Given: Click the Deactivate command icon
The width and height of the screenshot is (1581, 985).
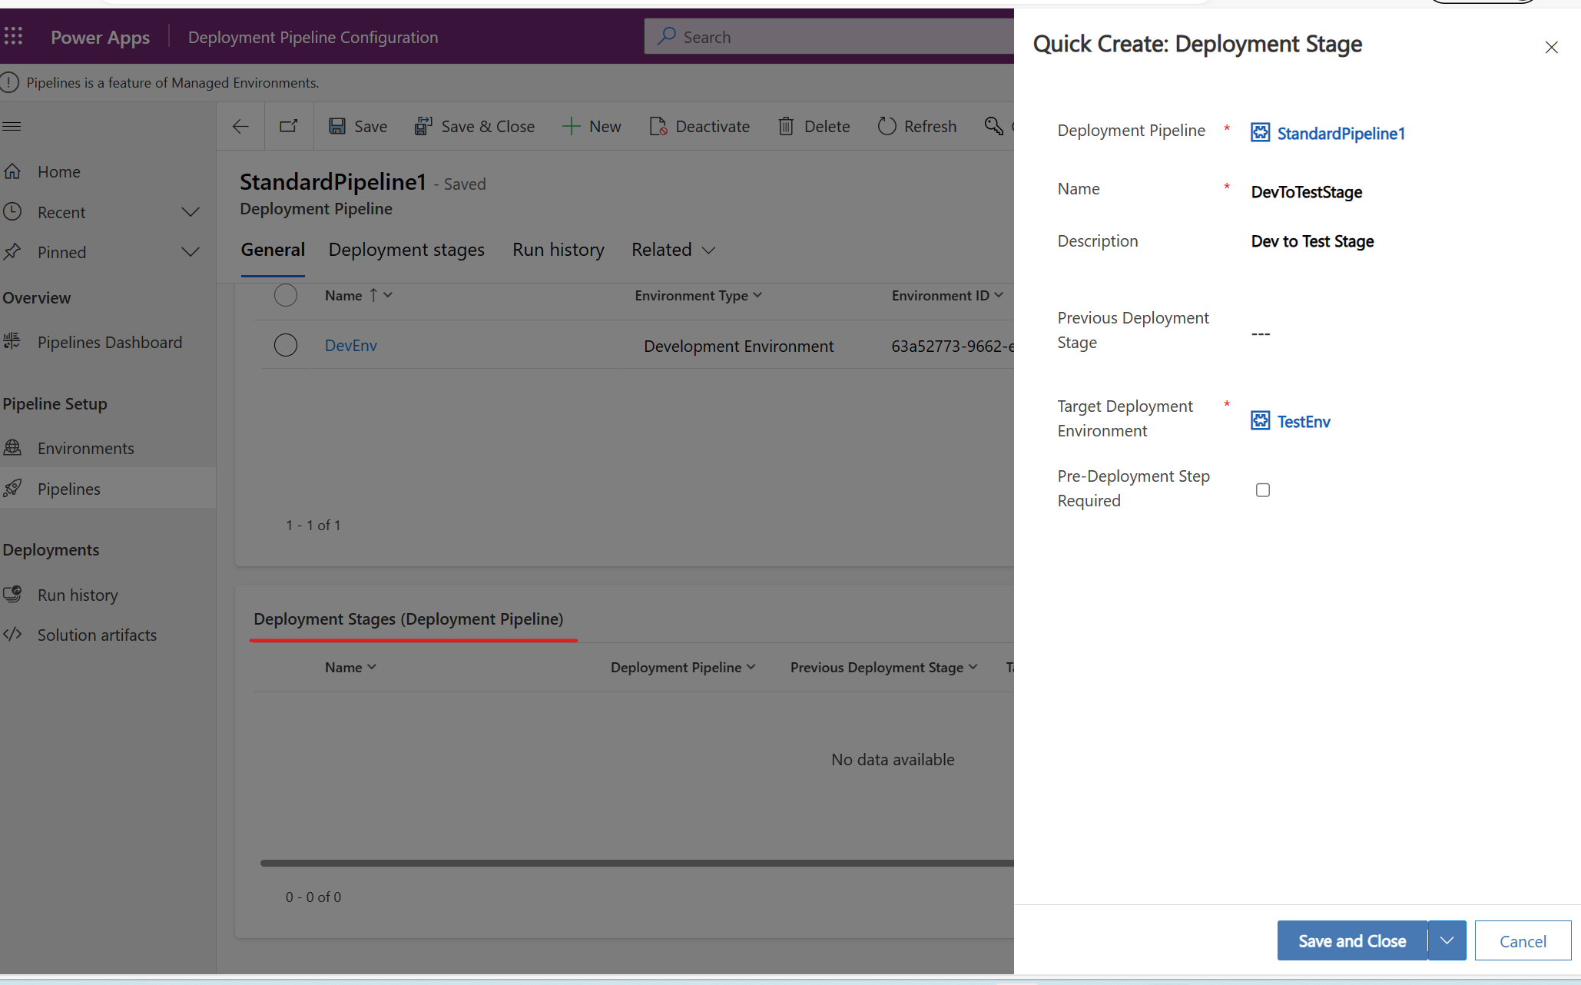Looking at the screenshot, I should (x=658, y=127).
